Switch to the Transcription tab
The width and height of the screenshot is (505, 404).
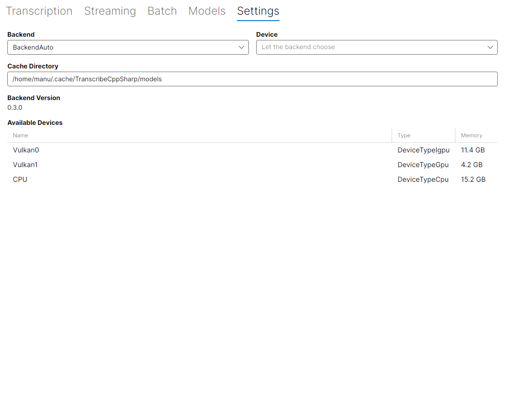point(39,11)
